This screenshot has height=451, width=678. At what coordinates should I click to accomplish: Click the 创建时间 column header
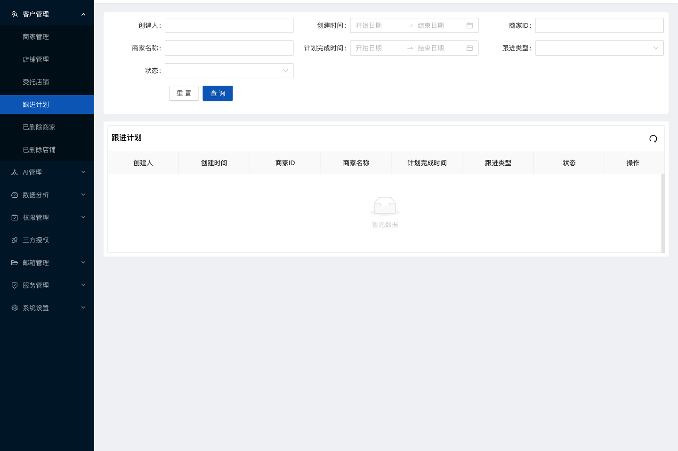click(x=214, y=163)
